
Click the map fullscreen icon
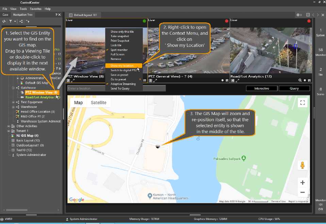coord(302,103)
